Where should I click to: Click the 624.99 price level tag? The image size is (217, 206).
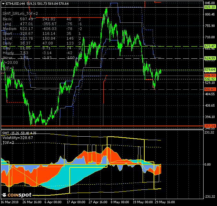(210, 58)
